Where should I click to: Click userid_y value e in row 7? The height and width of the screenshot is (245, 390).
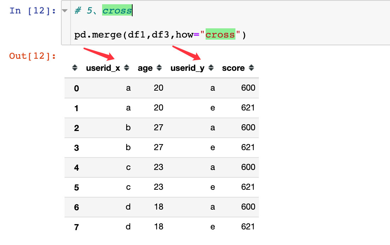[x=213, y=227]
